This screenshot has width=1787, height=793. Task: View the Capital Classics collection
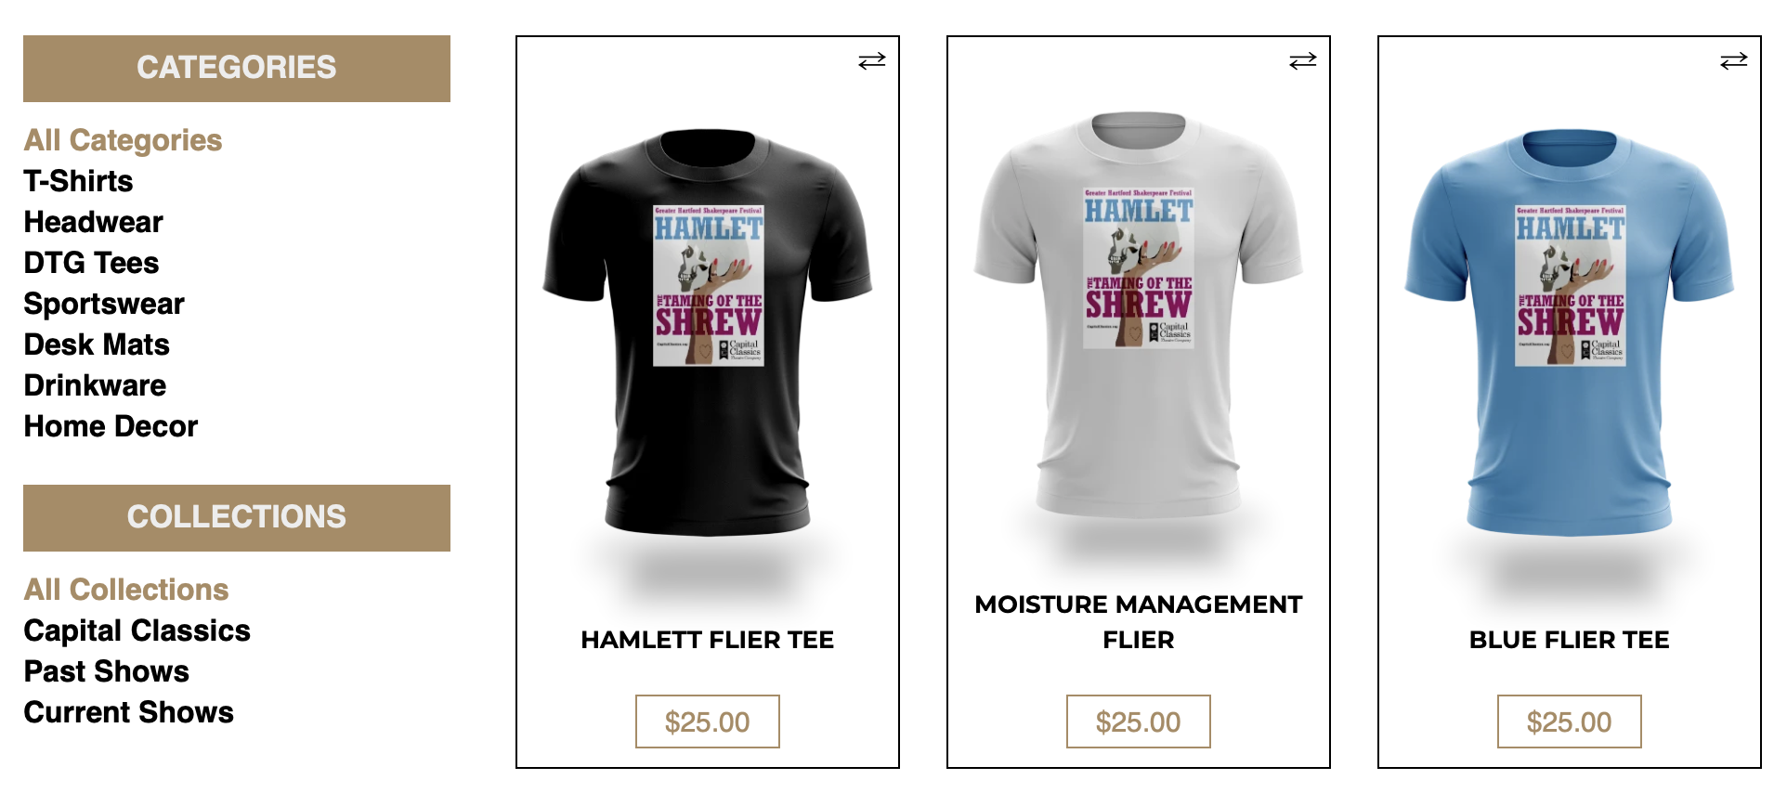point(137,630)
